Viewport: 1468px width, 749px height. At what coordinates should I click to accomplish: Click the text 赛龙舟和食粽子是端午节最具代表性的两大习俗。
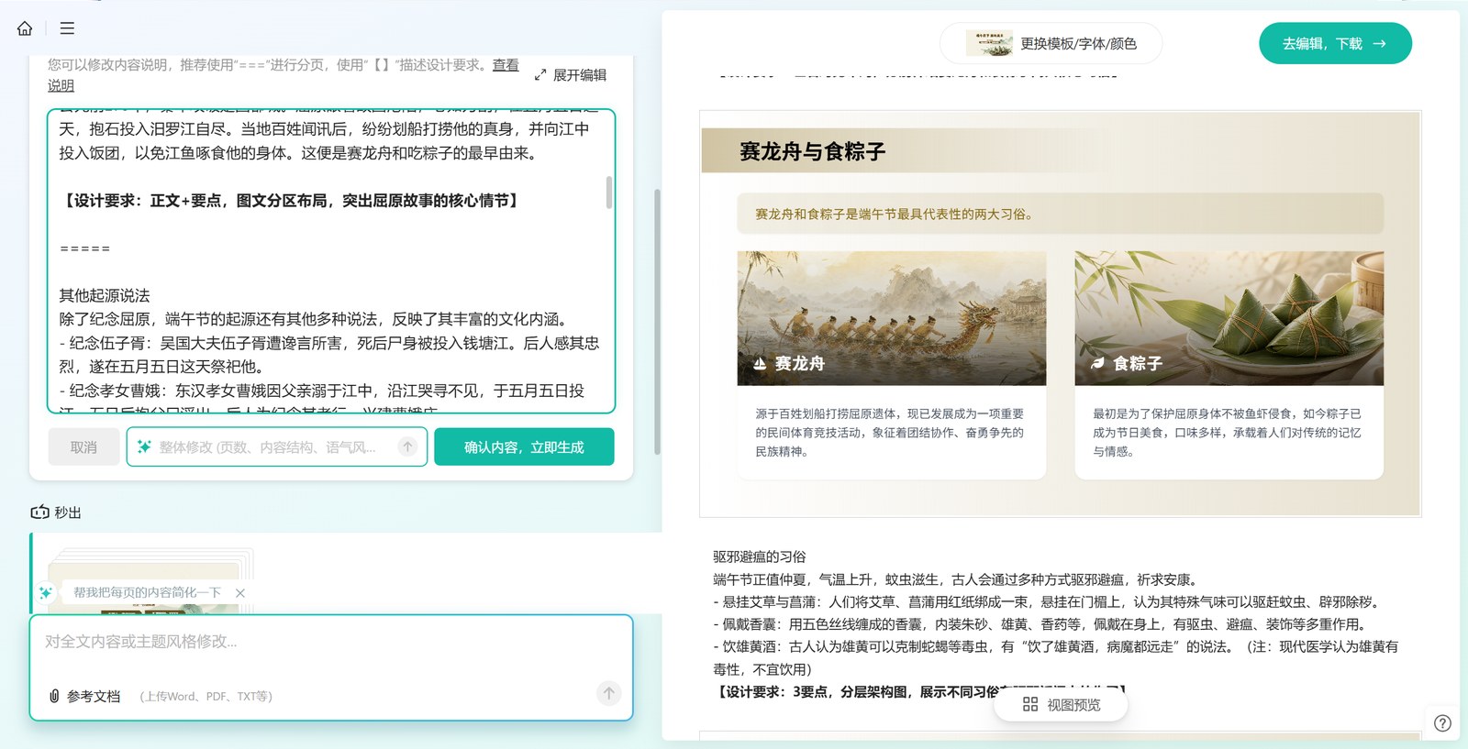(895, 214)
